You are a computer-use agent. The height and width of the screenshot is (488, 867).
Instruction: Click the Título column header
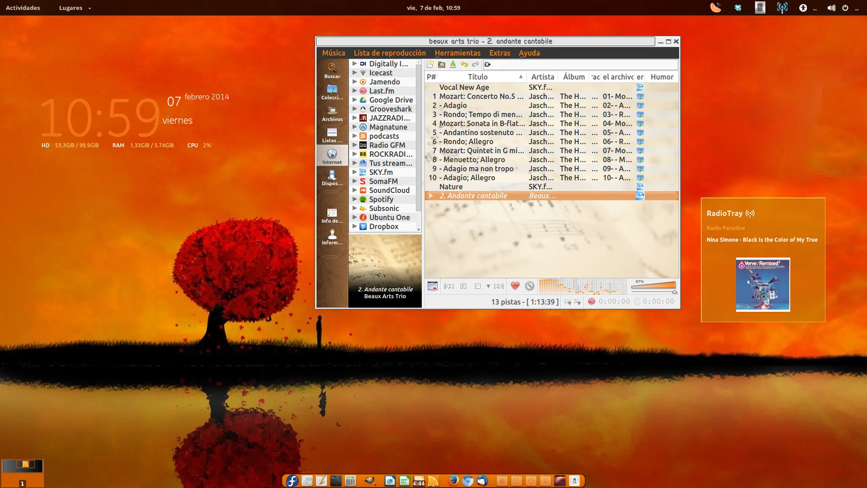(477, 77)
